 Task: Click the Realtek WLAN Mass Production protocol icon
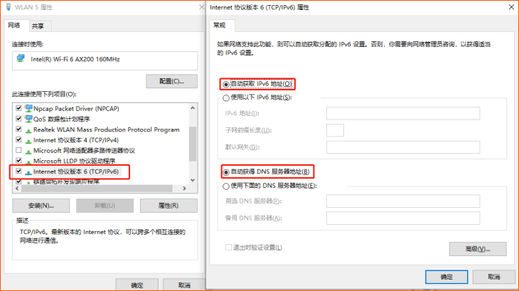[x=28, y=130]
